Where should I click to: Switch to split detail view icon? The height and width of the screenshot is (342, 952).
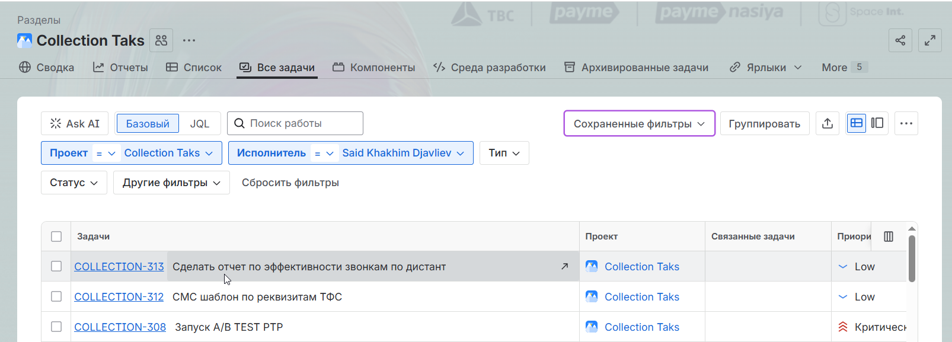point(877,123)
